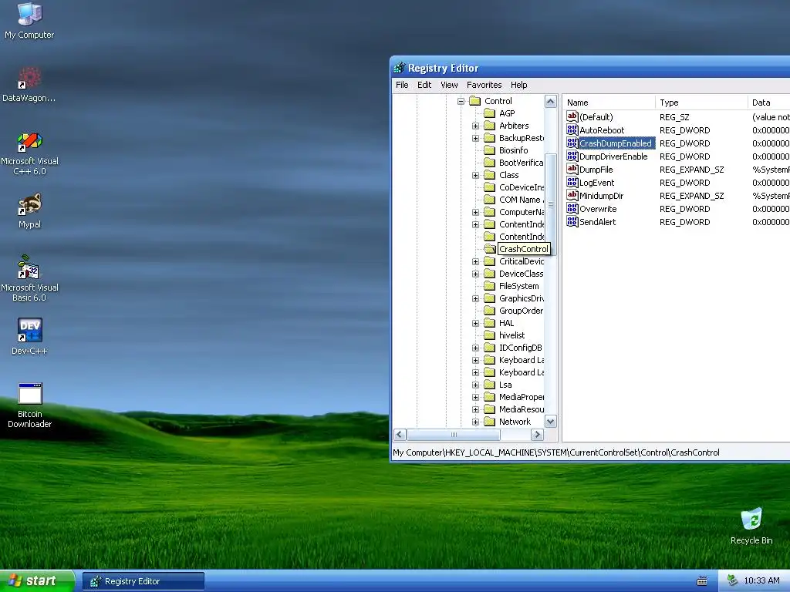Viewport: 790px width, 592px height.
Task: Click tree scrollbar down arrow
Action: 551,422
